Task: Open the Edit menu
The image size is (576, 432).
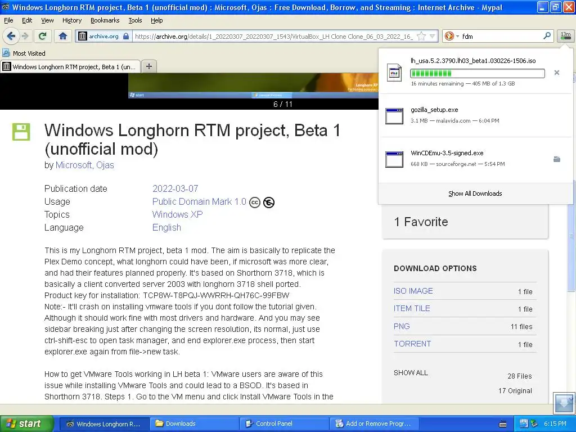Action: [x=27, y=20]
